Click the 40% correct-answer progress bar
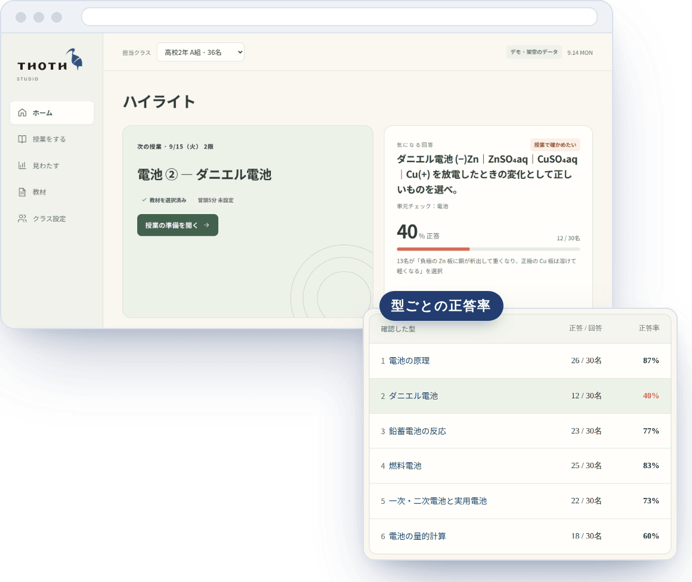Screen dimensions: 692x582 [488, 249]
